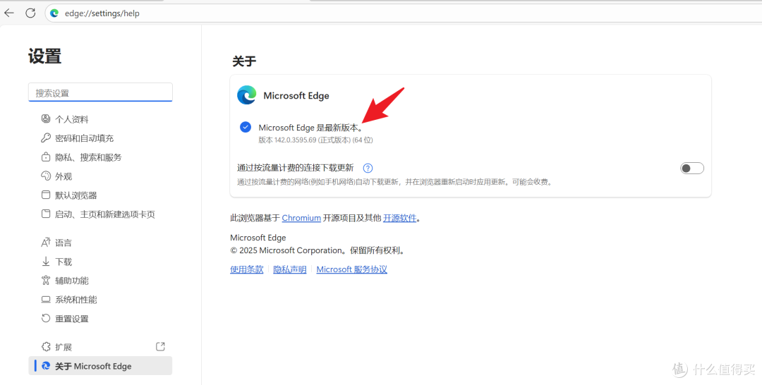Click the 个人资料 profile icon
762x385 pixels.
(x=46, y=118)
